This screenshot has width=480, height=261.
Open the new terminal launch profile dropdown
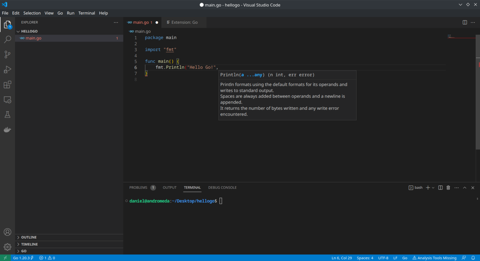point(433,188)
